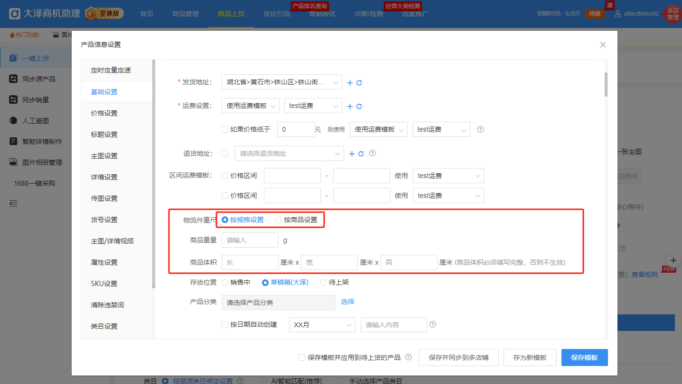Click the 长 volume input field
682x384 pixels.
[x=250, y=262]
